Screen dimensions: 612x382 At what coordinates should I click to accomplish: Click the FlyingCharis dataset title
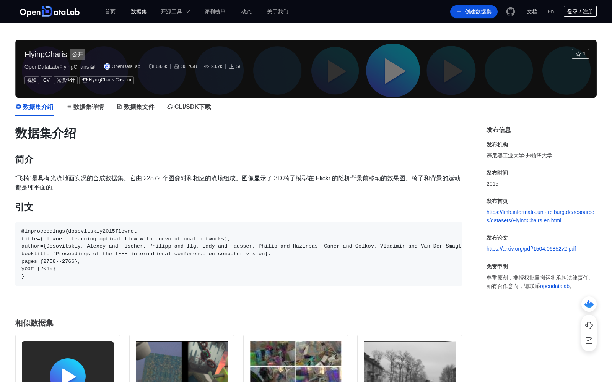point(46,54)
